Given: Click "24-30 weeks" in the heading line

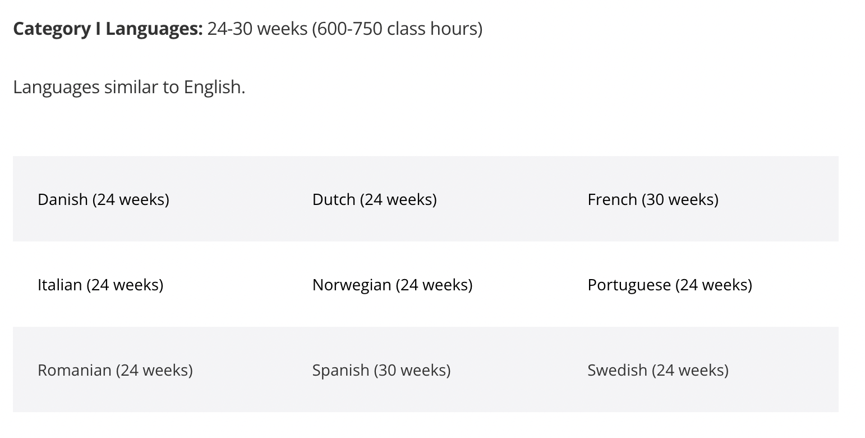Looking at the screenshot, I should pos(257,29).
